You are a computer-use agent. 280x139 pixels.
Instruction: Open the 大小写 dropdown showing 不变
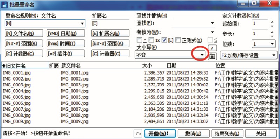(x=202, y=55)
